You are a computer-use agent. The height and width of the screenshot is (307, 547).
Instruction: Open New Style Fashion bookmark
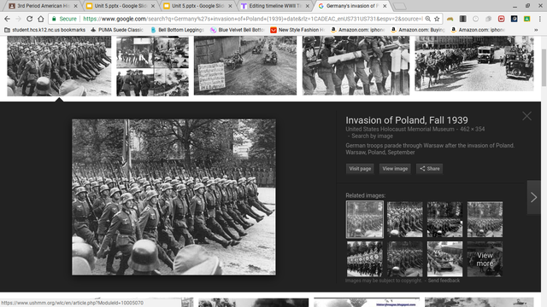[x=297, y=30]
